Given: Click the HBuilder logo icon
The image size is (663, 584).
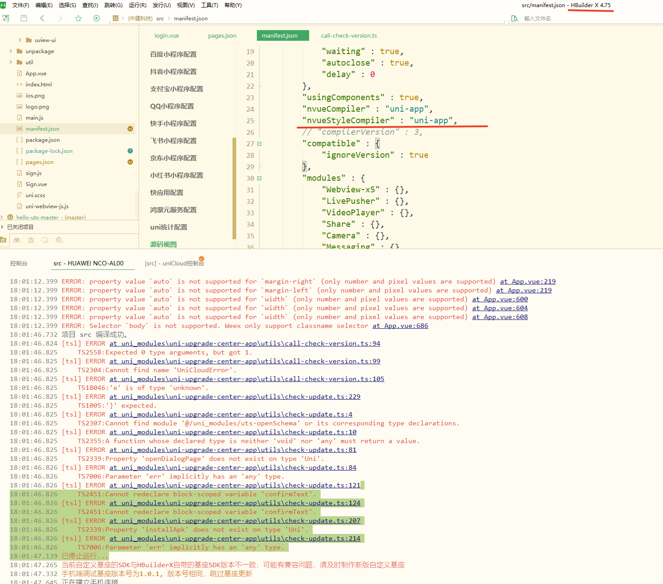Looking at the screenshot, I should pyautogui.click(x=3, y=5).
